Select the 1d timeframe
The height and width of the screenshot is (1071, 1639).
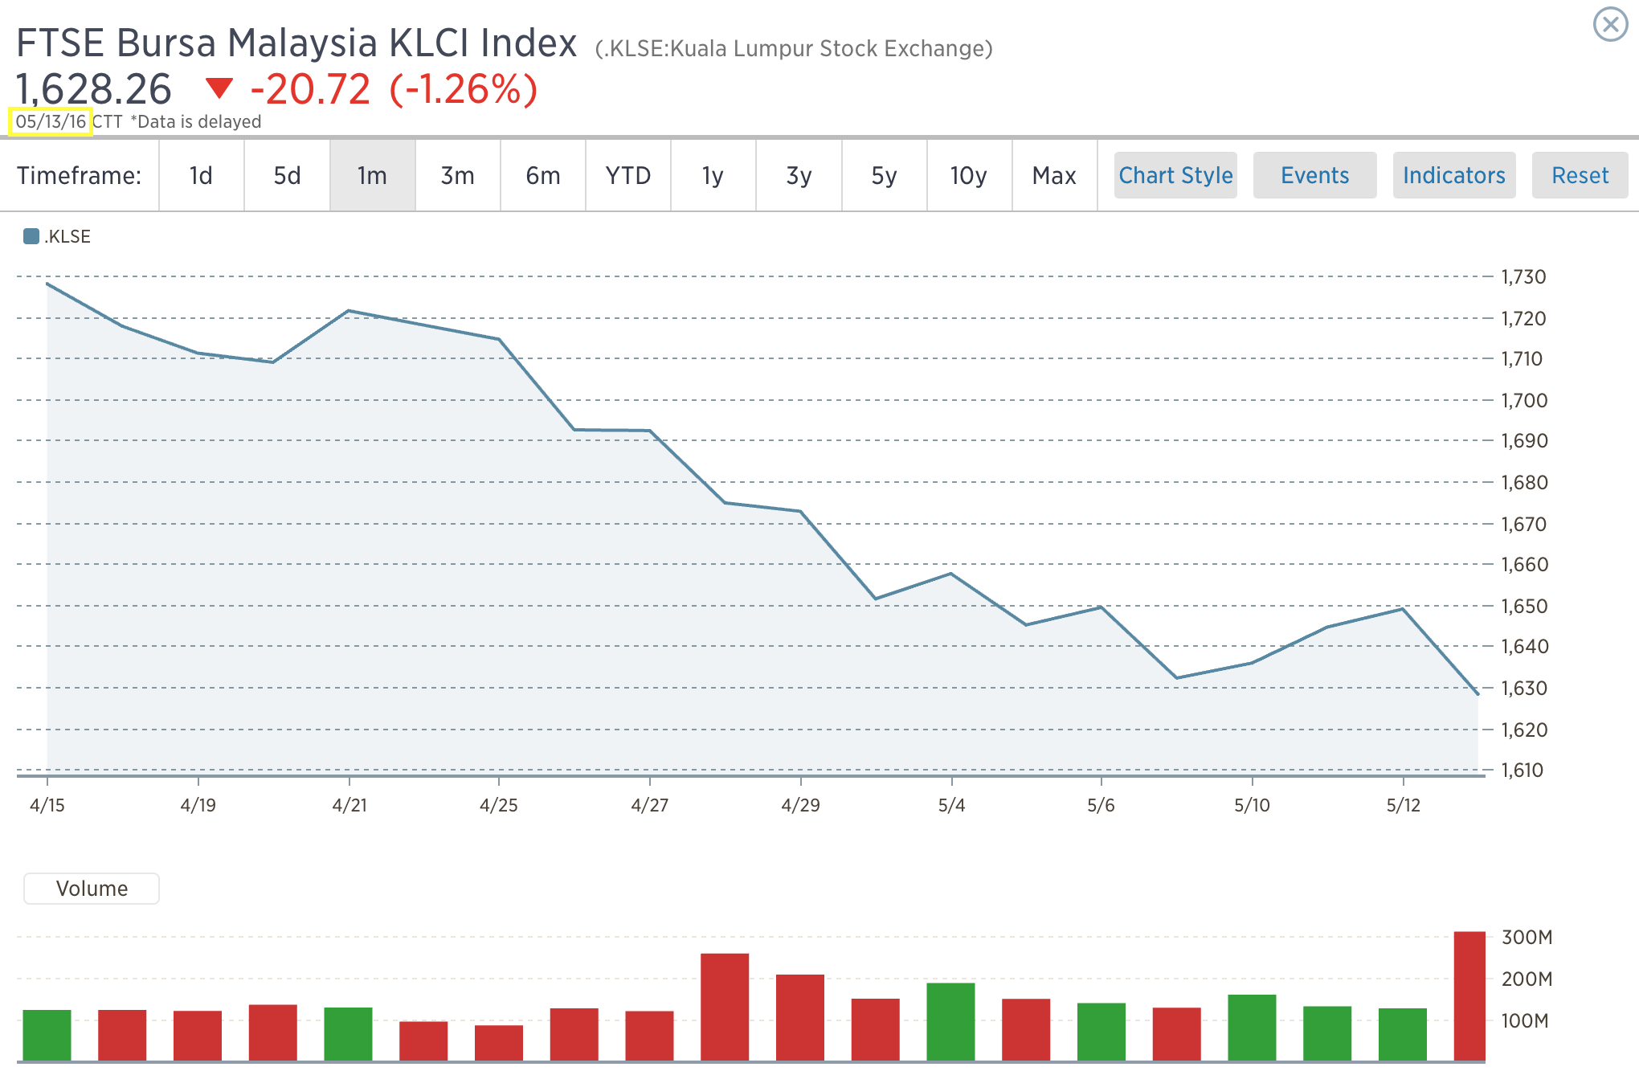pos(201,175)
